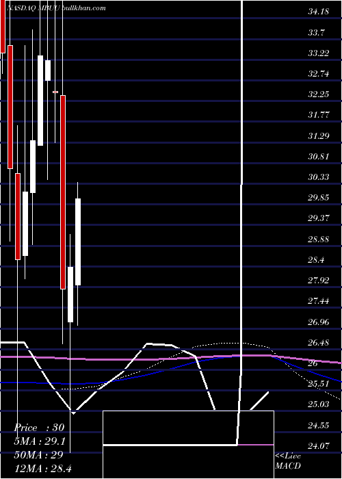
Task: Click the 26.96 price axis label
Action: (x=319, y=322)
